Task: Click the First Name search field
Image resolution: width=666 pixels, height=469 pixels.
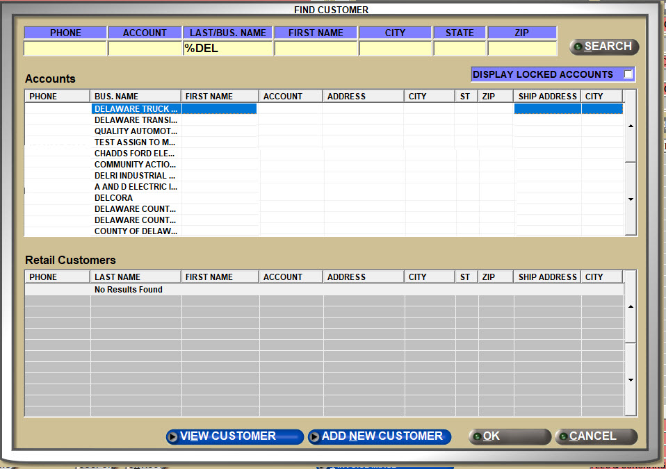Action: [316, 49]
